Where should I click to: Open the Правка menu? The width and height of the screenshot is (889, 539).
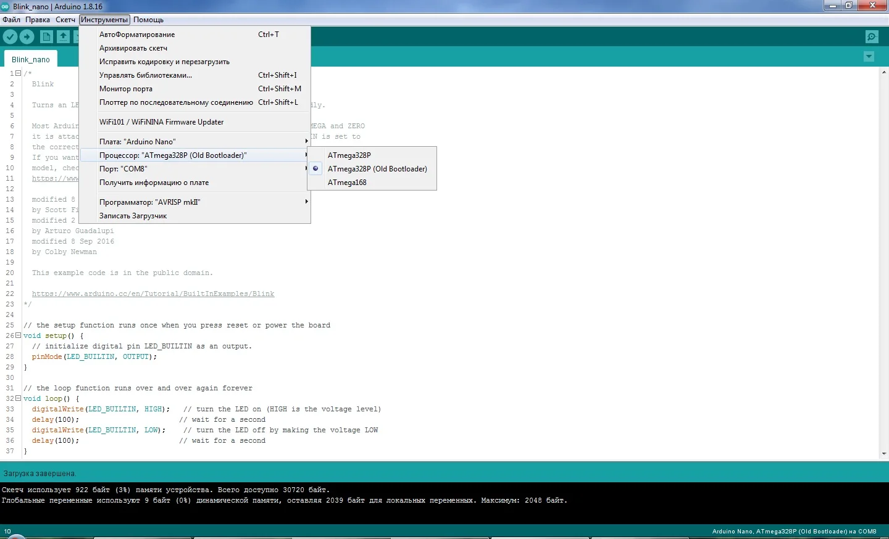[38, 20]
